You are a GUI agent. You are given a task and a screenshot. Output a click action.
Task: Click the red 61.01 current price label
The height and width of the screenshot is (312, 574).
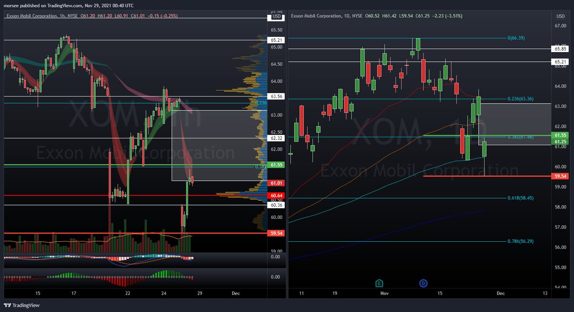click(x=275, y=183)
